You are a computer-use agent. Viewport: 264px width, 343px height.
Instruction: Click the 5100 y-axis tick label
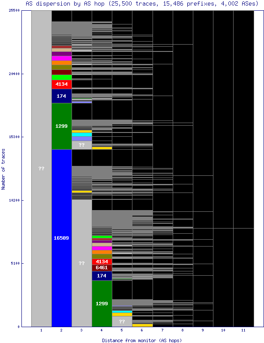tap(15, 263)
